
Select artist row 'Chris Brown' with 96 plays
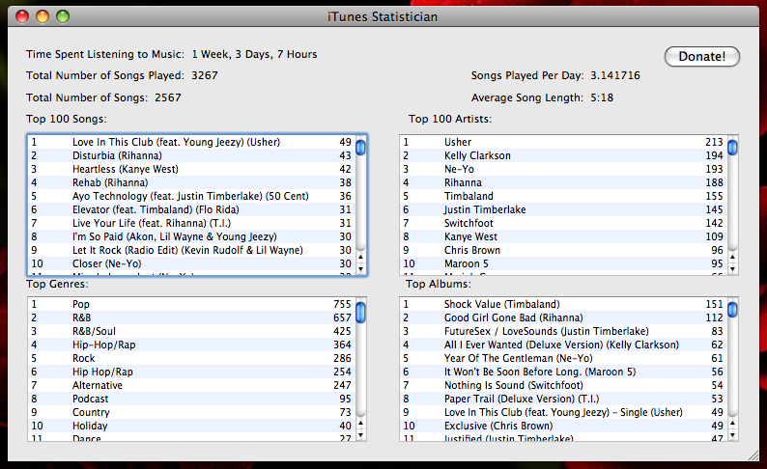tap(563, 250)
